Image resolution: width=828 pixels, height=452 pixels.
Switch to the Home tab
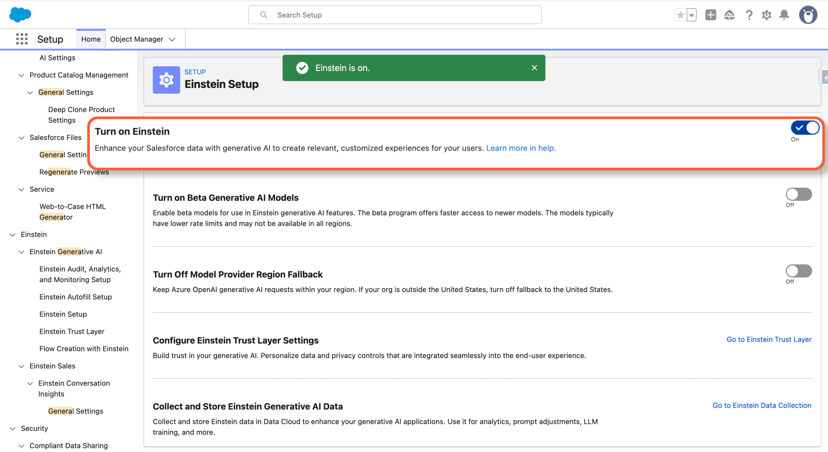(x=91, y=39)
